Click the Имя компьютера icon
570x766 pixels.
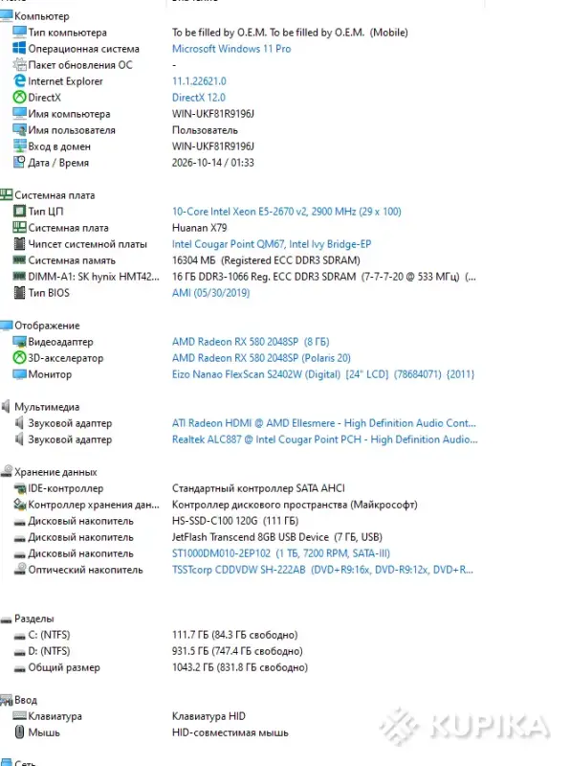(19, 113)
